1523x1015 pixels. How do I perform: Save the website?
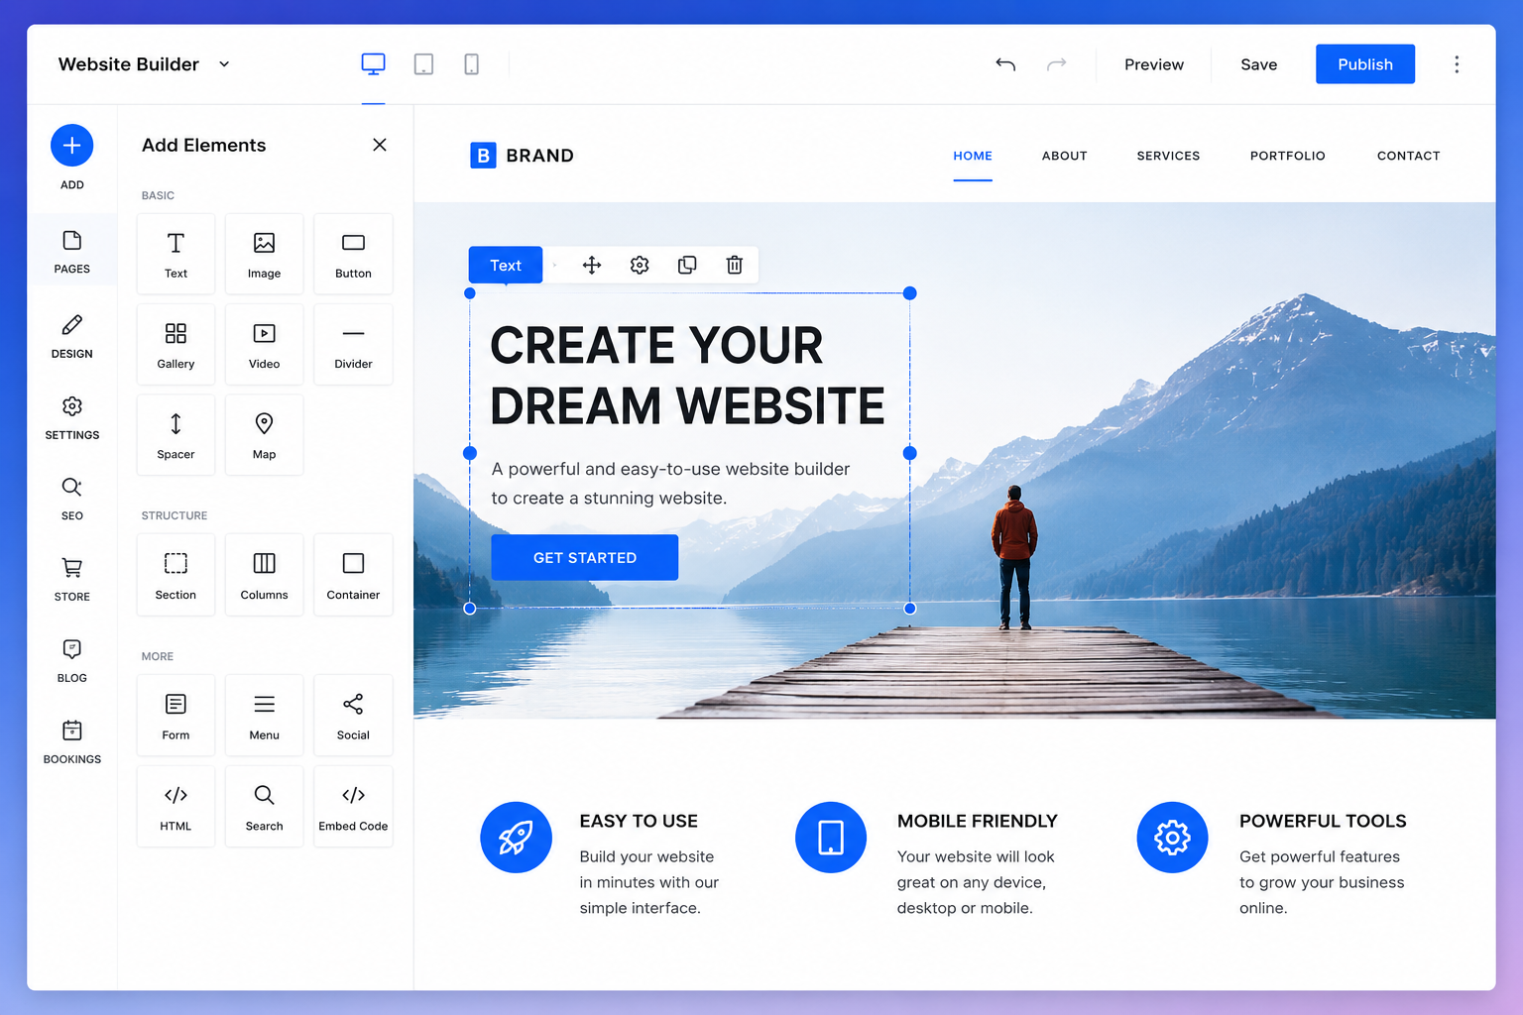[1259, 64]
